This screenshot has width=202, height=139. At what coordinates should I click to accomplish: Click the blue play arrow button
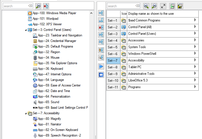(x=101, y=67)
